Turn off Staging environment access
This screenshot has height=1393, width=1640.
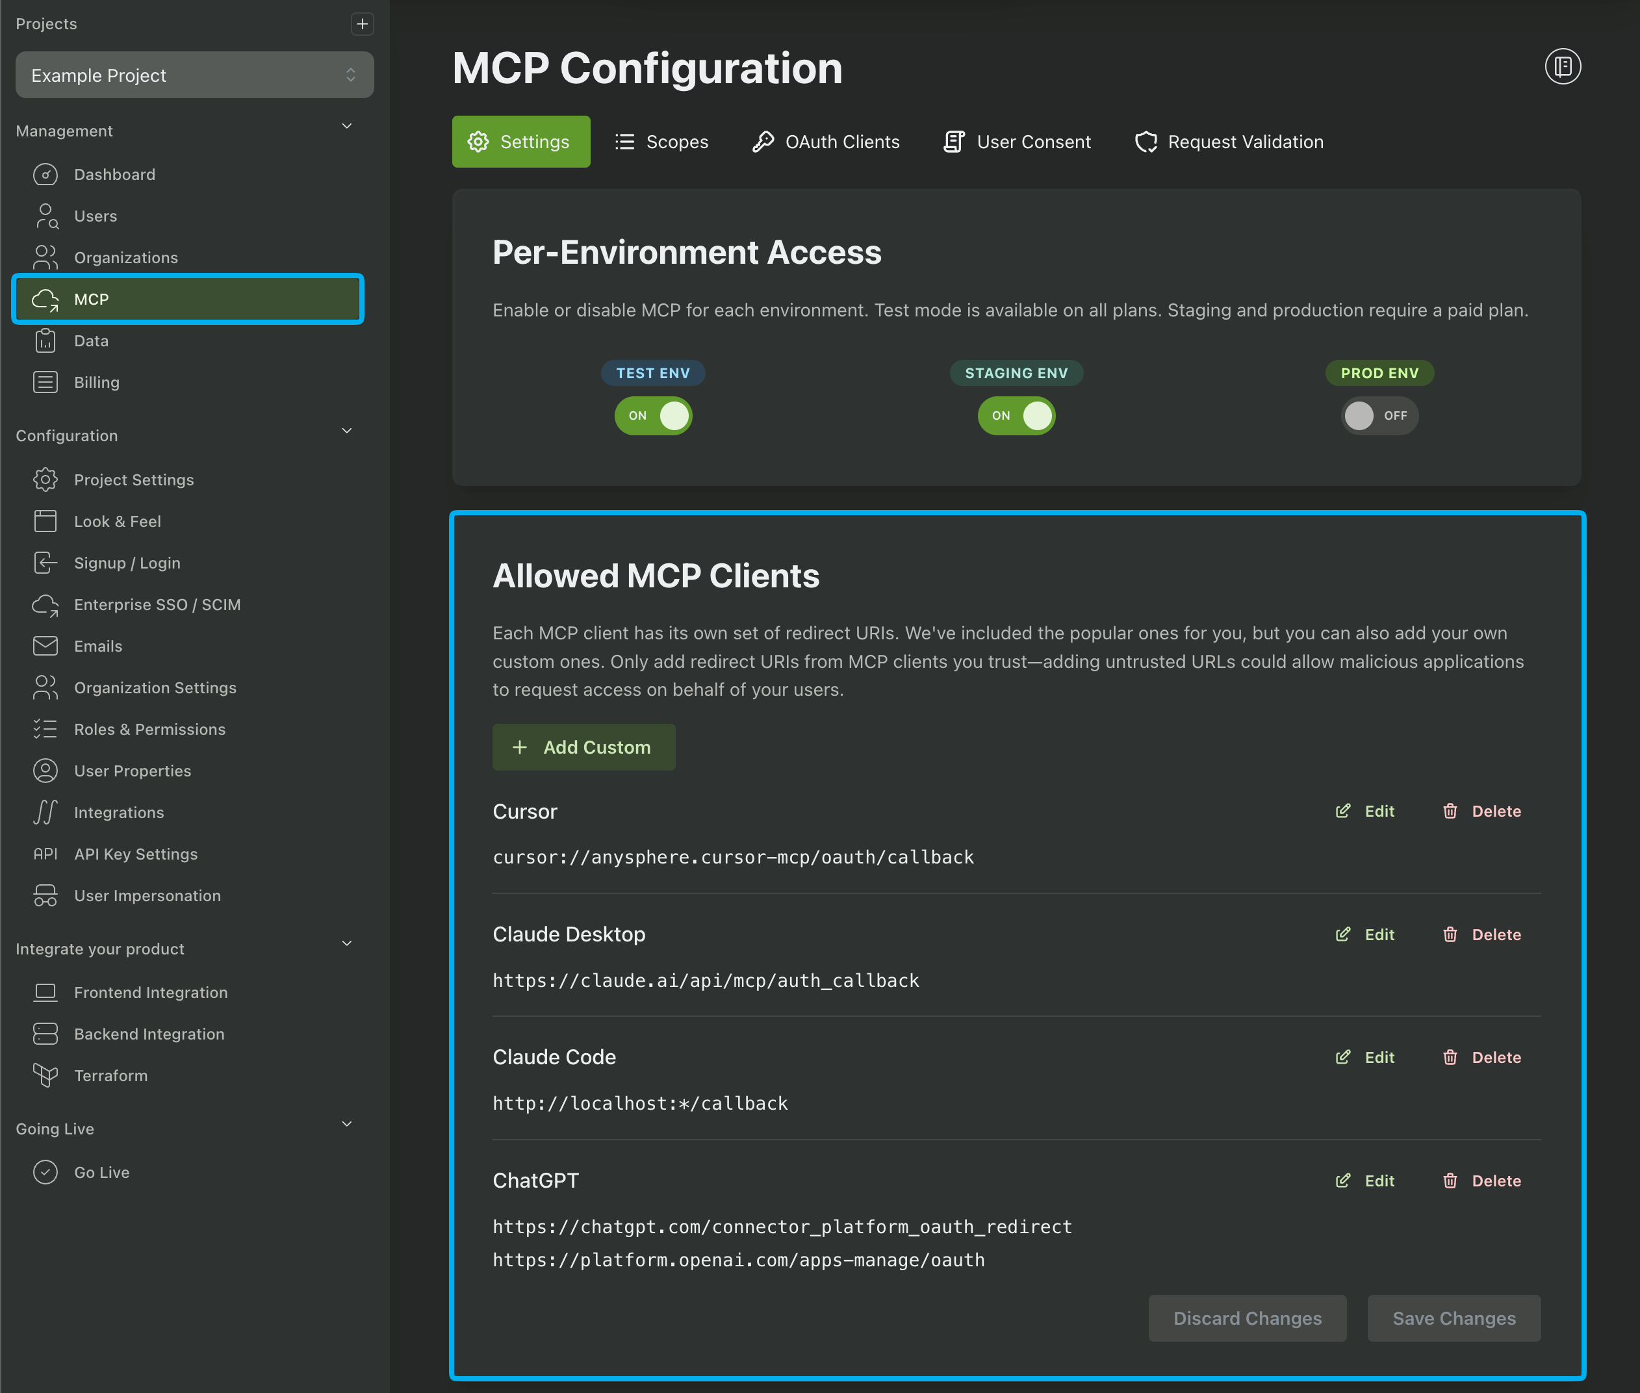[1016, 416]
